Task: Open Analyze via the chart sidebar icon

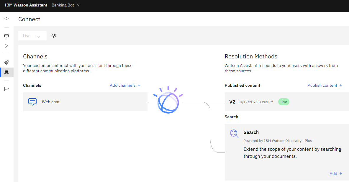Action: point(6,89)
